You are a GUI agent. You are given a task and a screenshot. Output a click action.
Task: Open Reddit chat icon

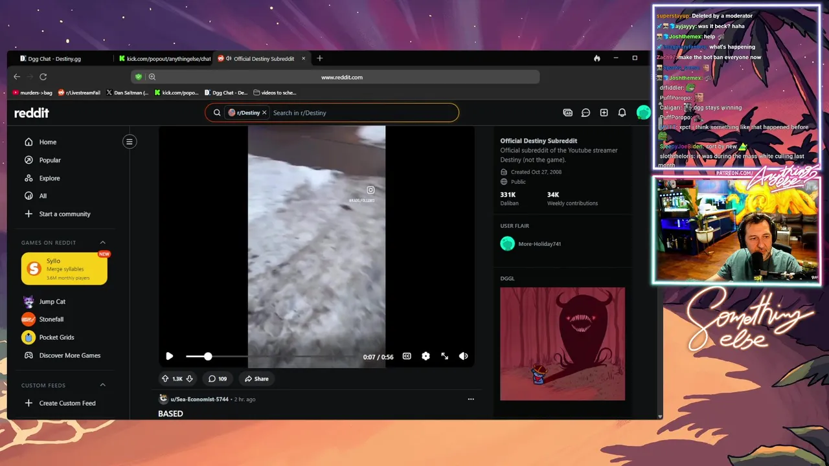coord(585,113)
